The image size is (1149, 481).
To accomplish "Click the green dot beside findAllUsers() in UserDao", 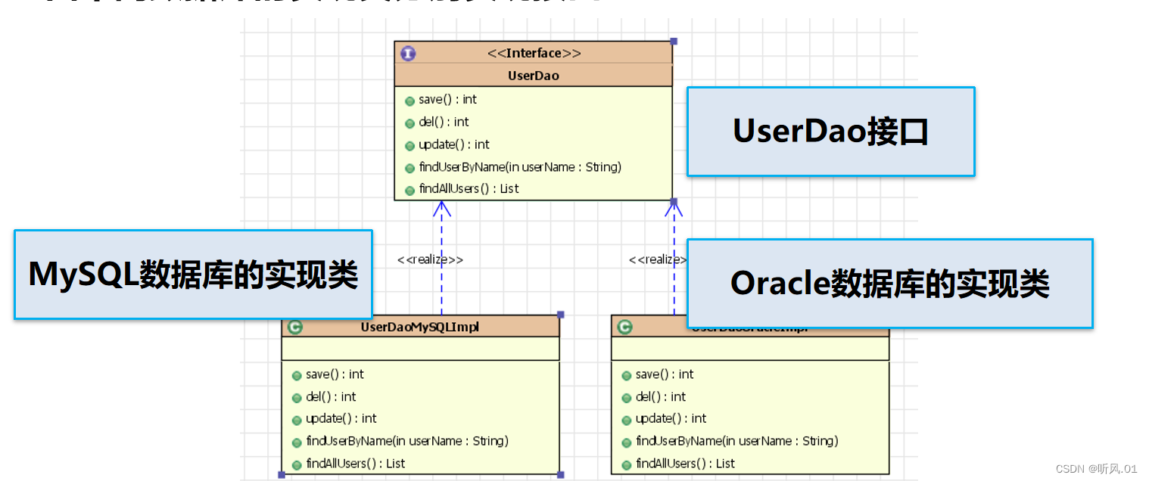I will (409, 188).
